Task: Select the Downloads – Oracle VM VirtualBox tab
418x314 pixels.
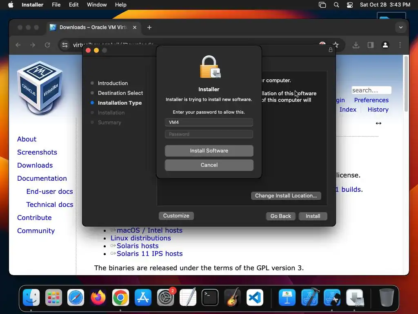Action: (93, 27)
